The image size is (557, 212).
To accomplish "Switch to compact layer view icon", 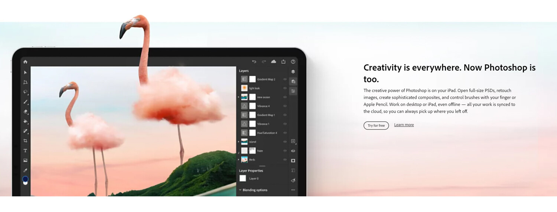I will pos(293,72).
